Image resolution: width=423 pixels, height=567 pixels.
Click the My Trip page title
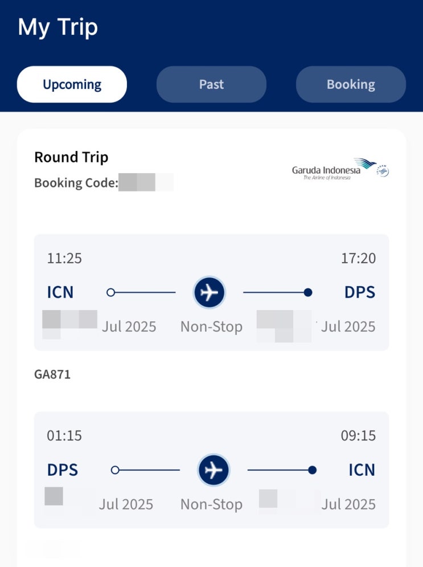[x=58, y=27]
